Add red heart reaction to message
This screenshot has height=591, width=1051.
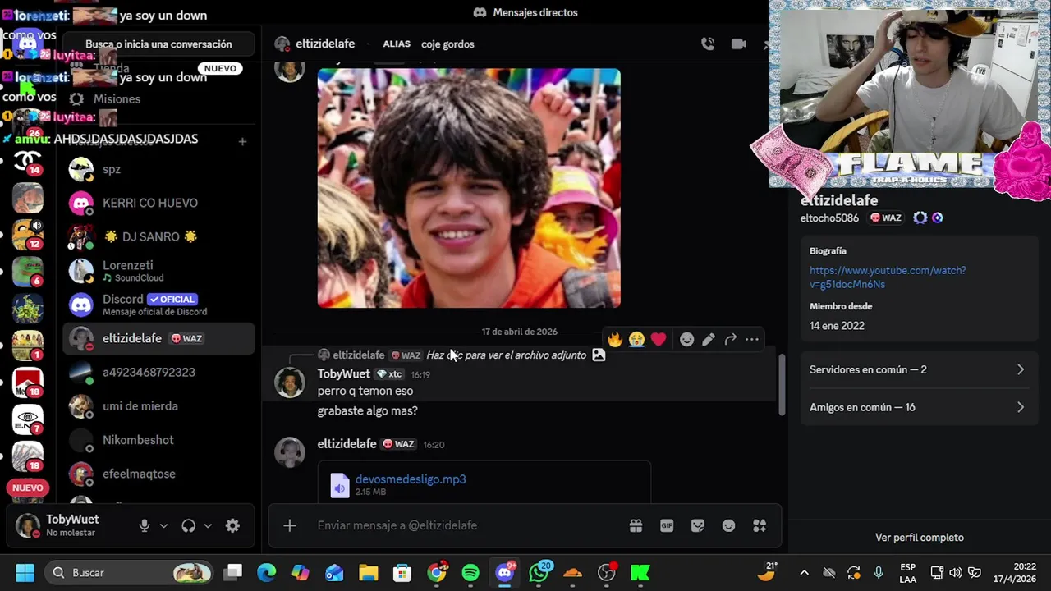click(659, 339)
